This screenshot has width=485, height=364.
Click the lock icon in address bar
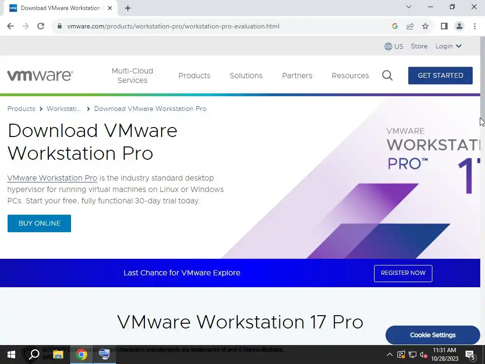[x=60, y=27]
